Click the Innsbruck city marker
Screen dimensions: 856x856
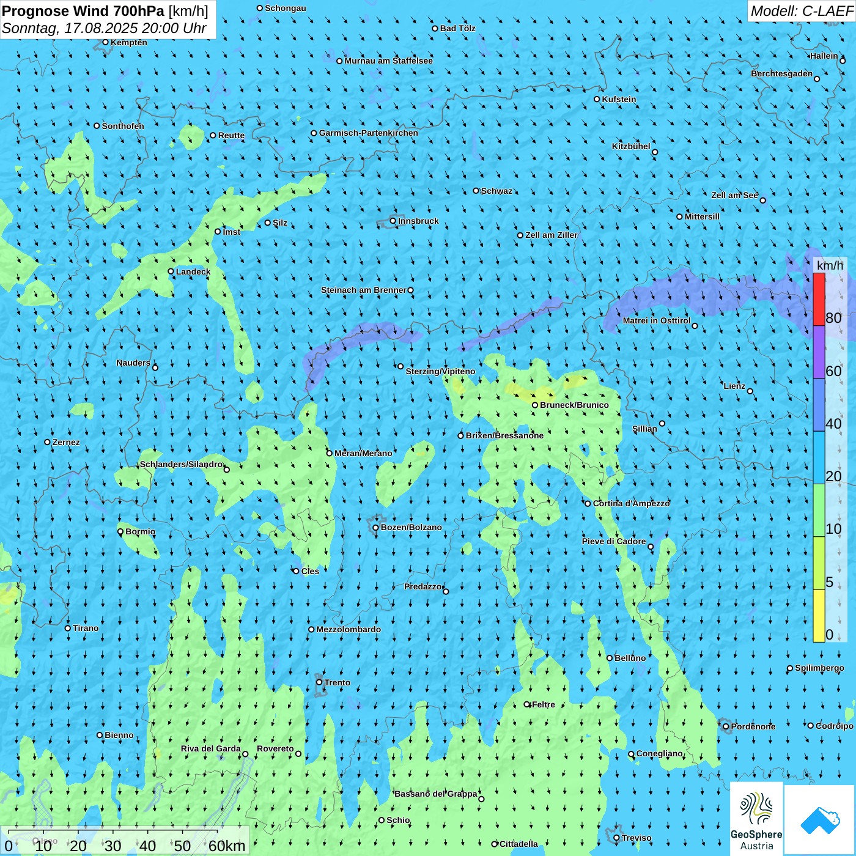(393, 221)
